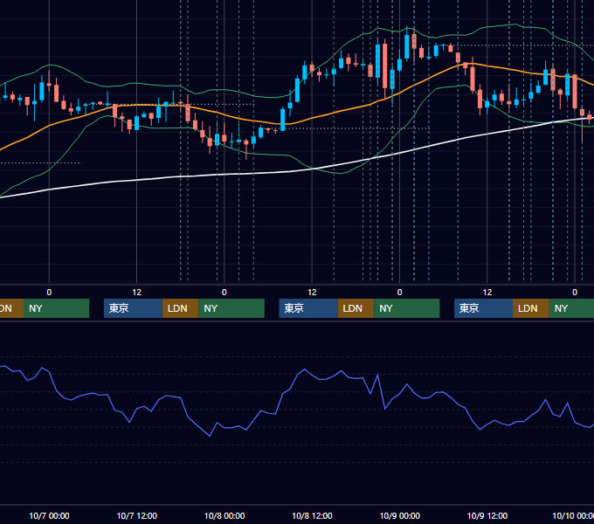Viewport: 594px width, 524px height.
Task: Click the "10/7 12:00" time axis label
Action: click(137, 515)
